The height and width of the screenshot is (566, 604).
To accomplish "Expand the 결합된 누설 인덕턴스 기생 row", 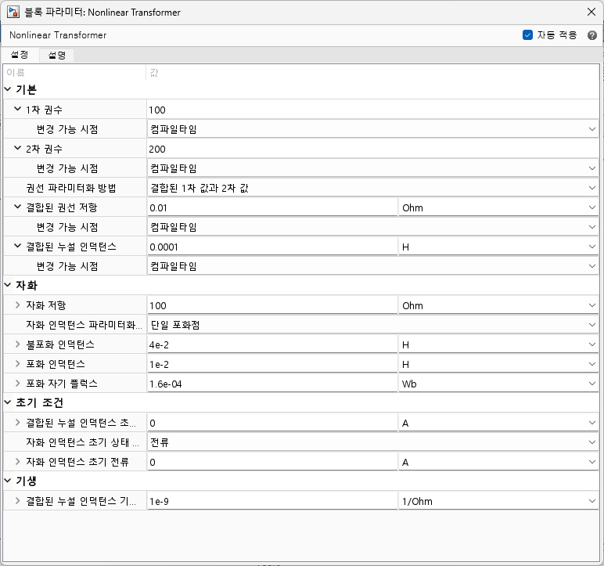I will pos(18,501).
